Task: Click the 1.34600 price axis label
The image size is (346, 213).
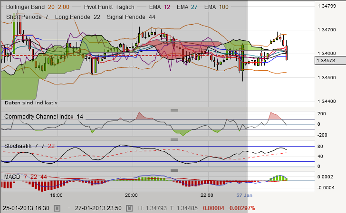Action: coord(327,53)
